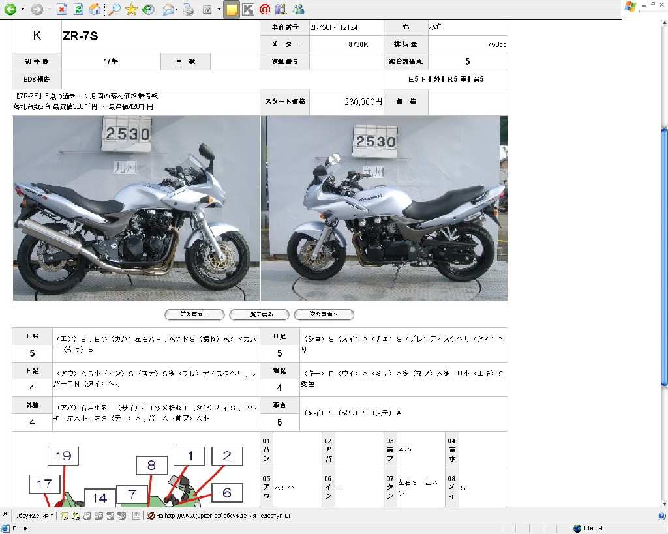Click diagram label number 2
The width and height of the screenshot is (668, 534).
click(227, 456)
